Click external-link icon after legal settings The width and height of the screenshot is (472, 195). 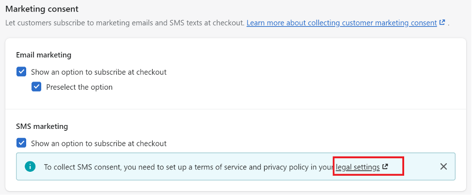385,167
